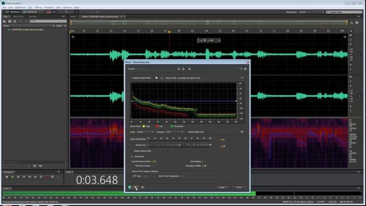
Task: Stop playback in Transport panel
Action: [7, 177]
